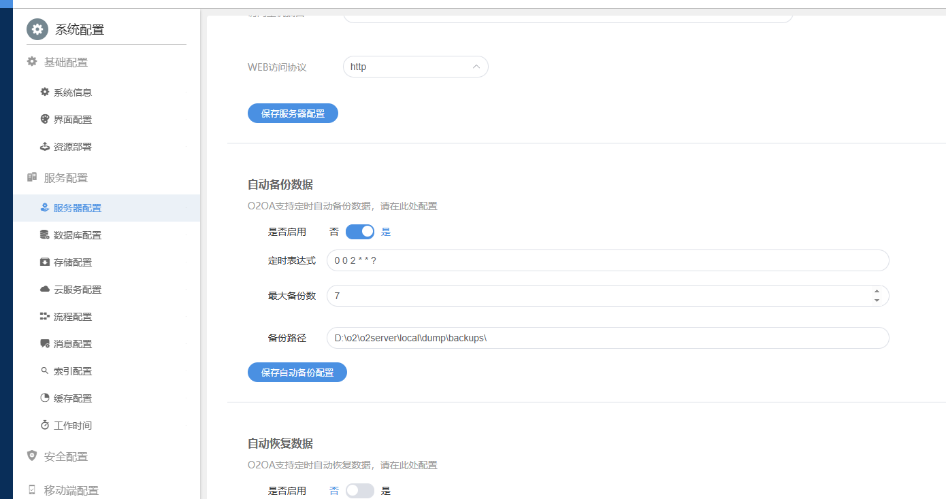Click the gear icon beside 系统配置 title
946x499 pixels.
point(37,29)
